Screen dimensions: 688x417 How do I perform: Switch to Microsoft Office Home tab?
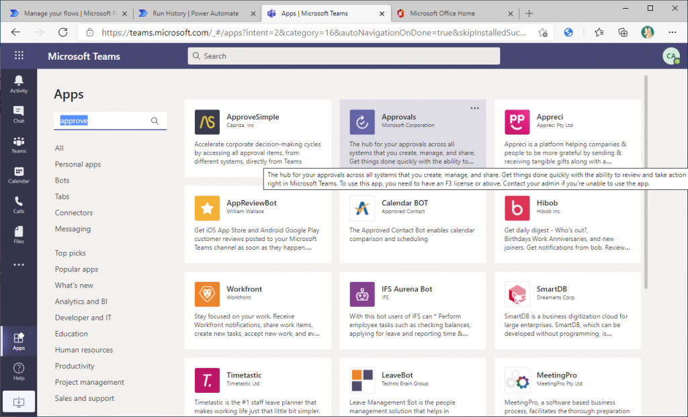click(455, 13)
